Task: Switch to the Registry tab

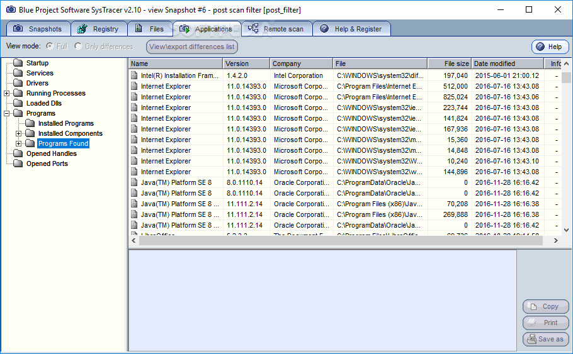Action: (x=99, y=28)
